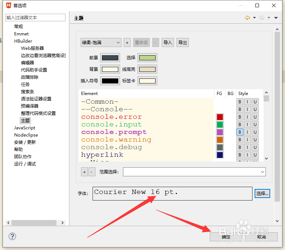
Task: Change console.debug gray FG color
Action: coord(220,147)
